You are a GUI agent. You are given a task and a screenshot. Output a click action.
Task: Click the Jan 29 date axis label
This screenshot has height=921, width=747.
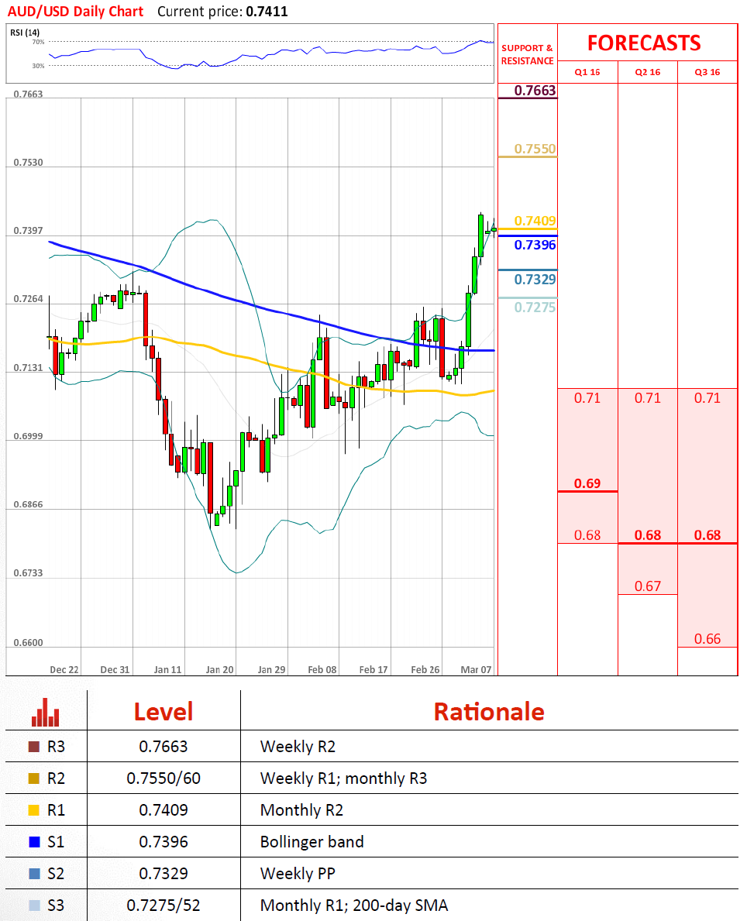coord(271,669)
